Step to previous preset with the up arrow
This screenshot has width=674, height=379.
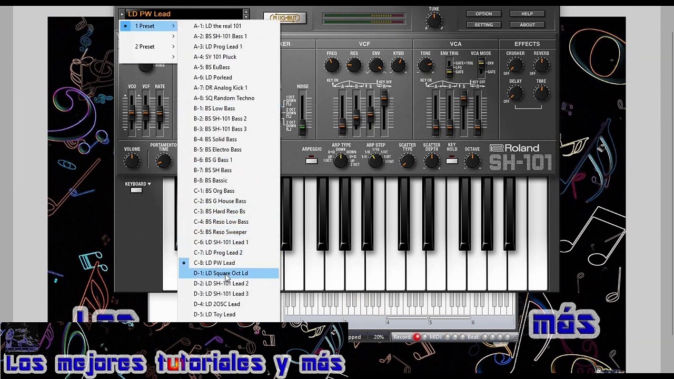[x=246, y=11]
